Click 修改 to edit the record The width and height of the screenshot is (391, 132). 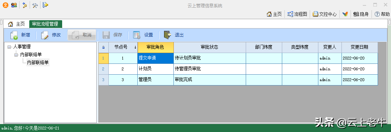coord(51,35)
